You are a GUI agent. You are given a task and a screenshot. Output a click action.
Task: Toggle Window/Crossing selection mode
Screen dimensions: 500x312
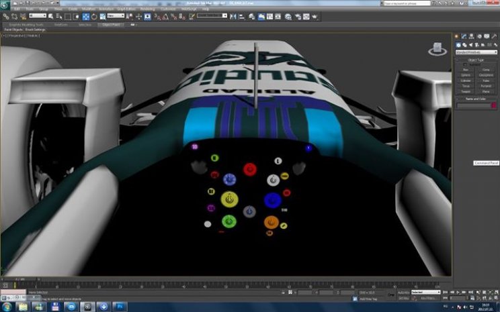click(x=76, y=17)
